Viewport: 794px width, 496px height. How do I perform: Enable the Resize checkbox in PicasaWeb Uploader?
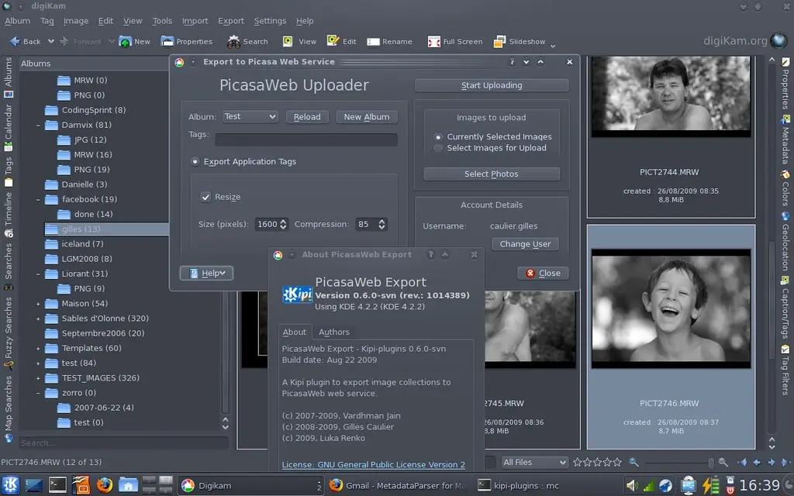pos(205,197)
